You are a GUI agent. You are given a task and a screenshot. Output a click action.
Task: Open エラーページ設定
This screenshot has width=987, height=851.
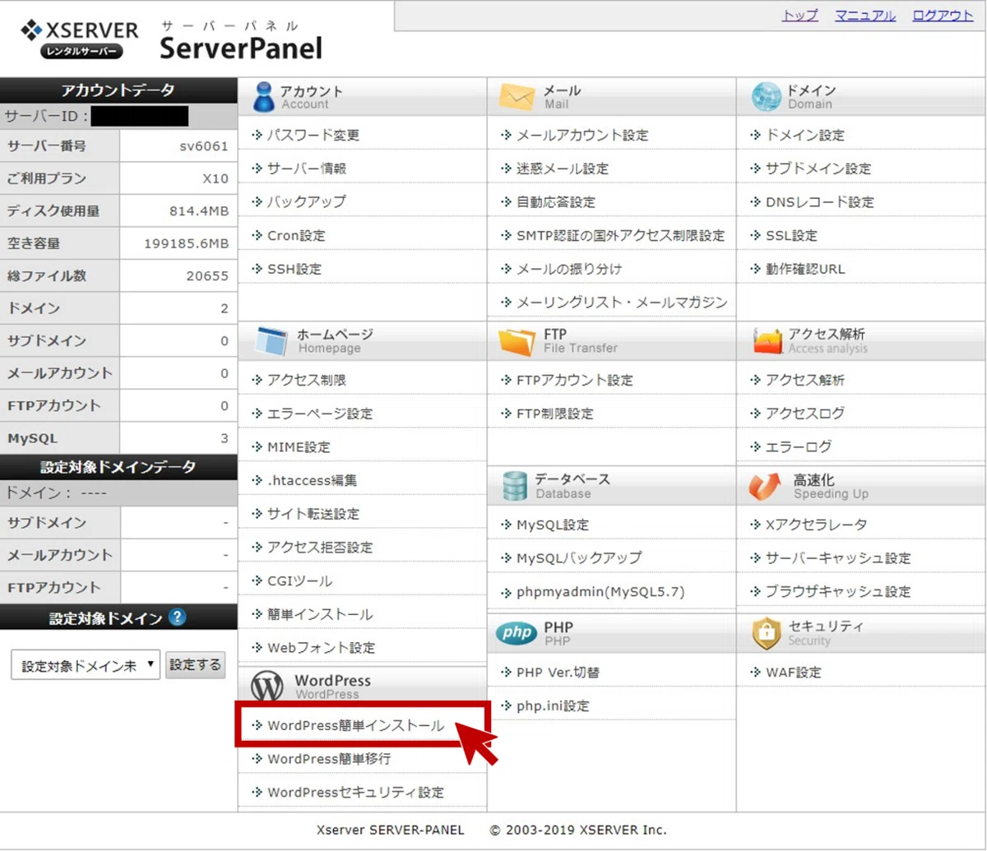coord(320,414)
